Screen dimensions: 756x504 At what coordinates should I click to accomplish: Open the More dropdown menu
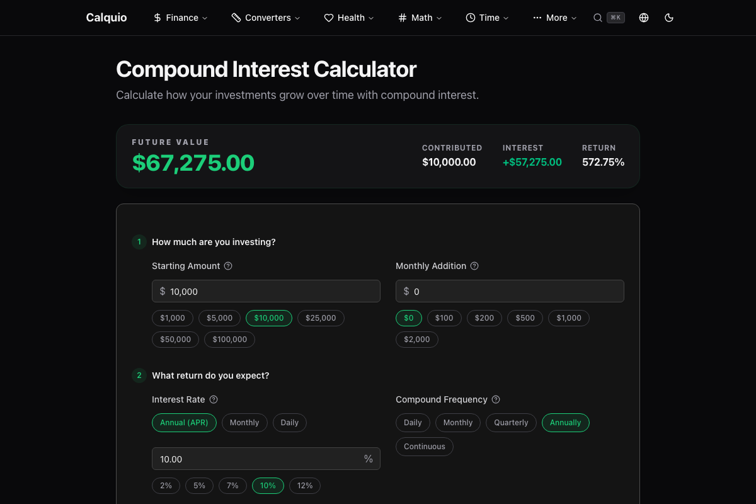point(554,18)
